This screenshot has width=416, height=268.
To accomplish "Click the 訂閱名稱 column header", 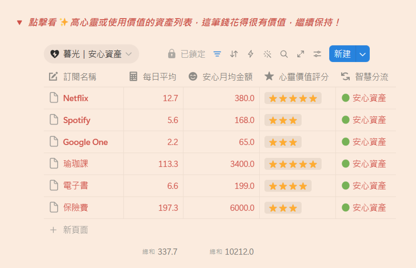I will [x=83, y=77].
